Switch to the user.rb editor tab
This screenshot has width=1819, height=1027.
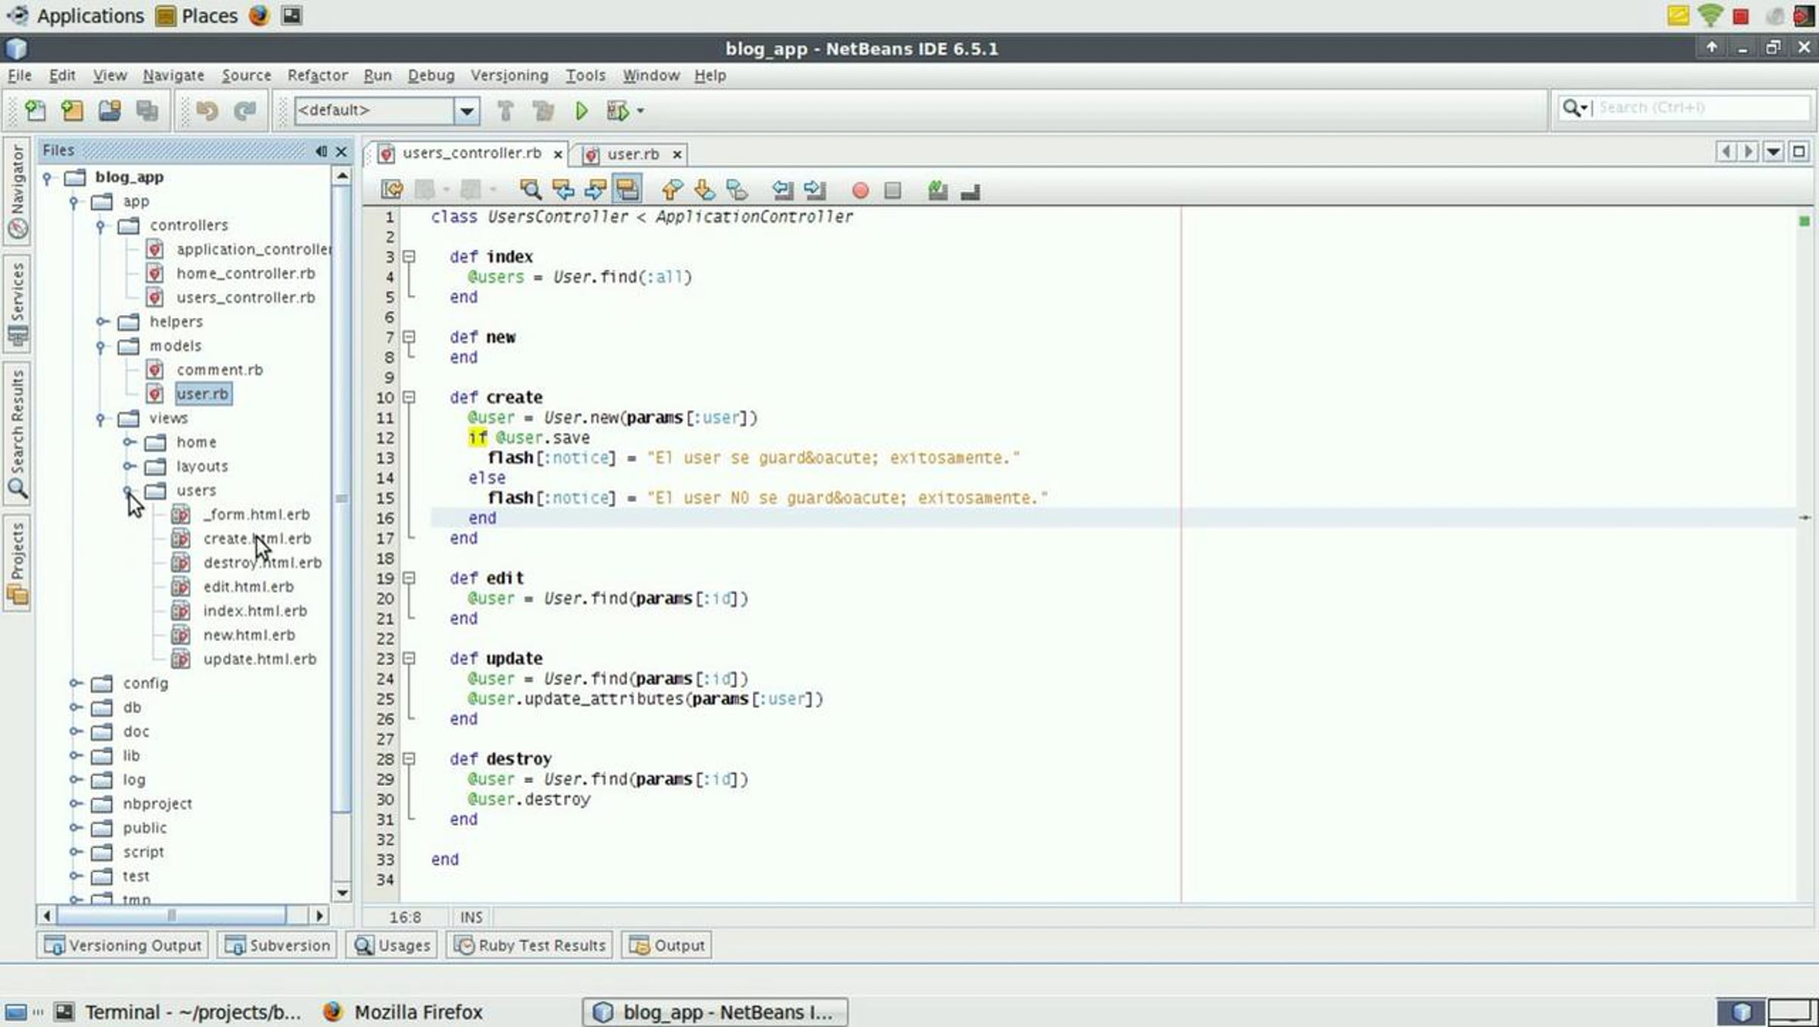[633, 155]
